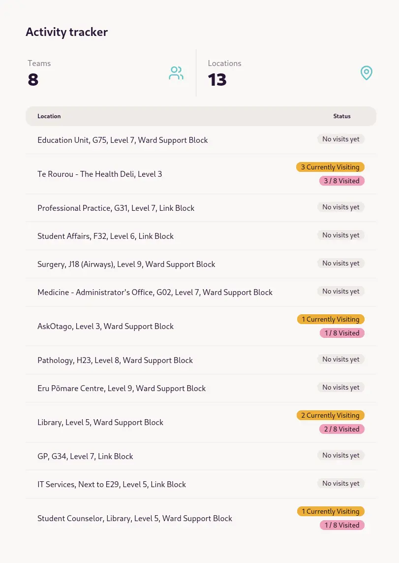This screenshot has height=563, width=399.
Task: Select GP, G34, Level 7 row
Action: [x=201, y=457]
